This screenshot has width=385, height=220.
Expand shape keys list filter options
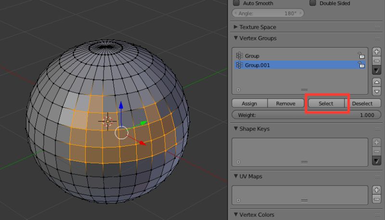(238, 162)
